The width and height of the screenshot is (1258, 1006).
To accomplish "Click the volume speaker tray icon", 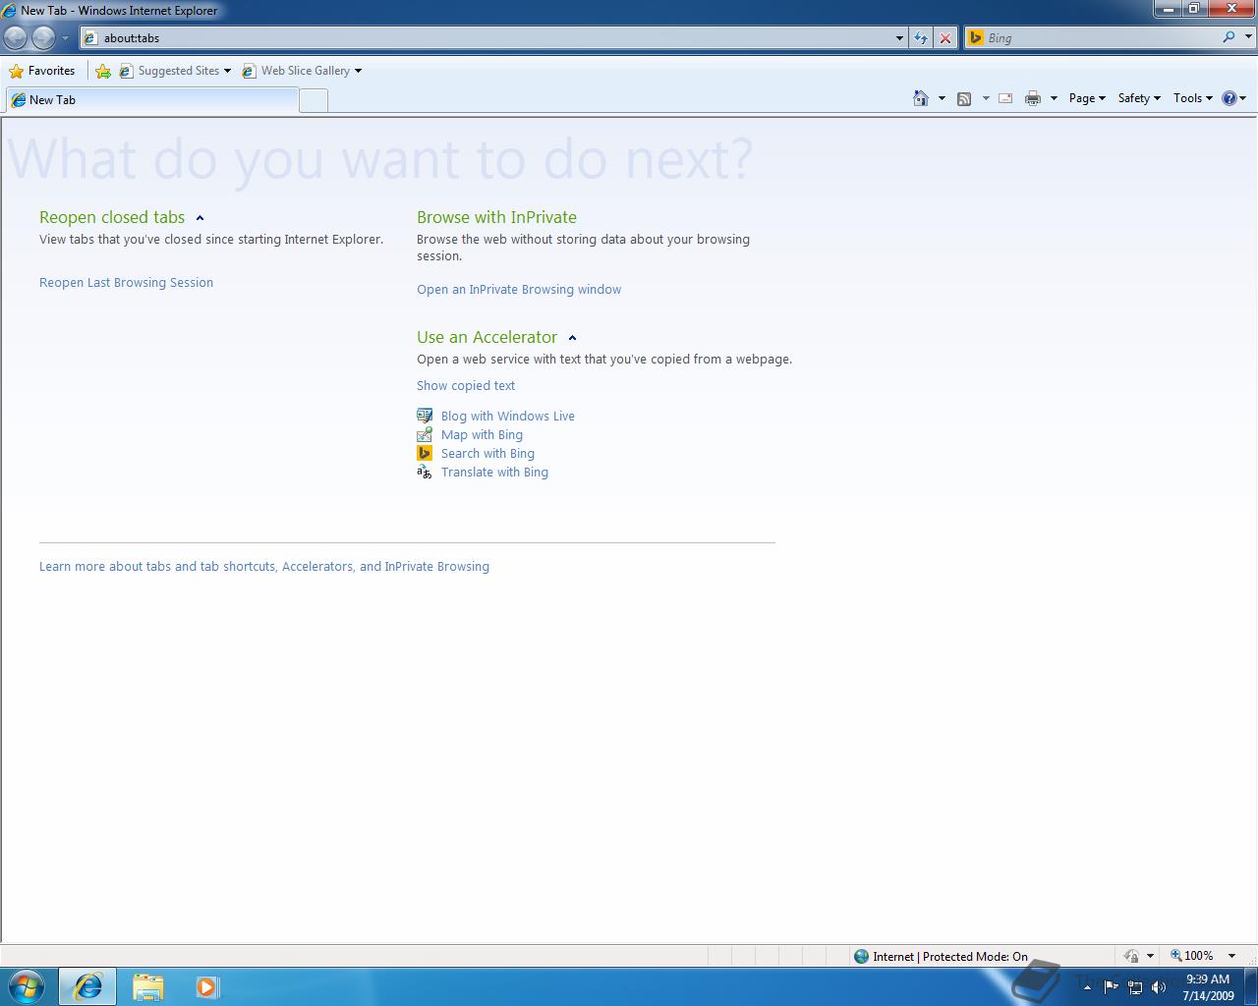I will [1159, 987].
